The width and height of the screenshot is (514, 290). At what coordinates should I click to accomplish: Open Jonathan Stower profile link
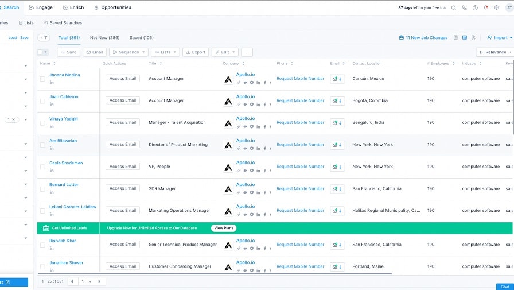pyautogui.click(x=66, y=263)
